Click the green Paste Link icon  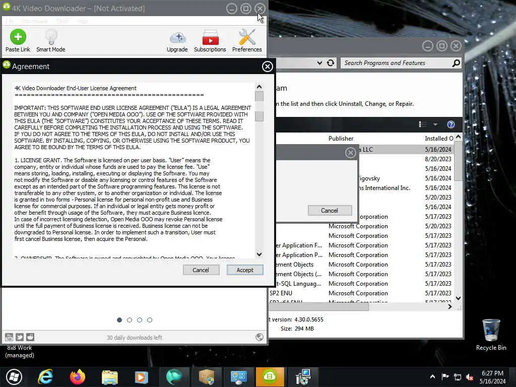click(18, 37)
